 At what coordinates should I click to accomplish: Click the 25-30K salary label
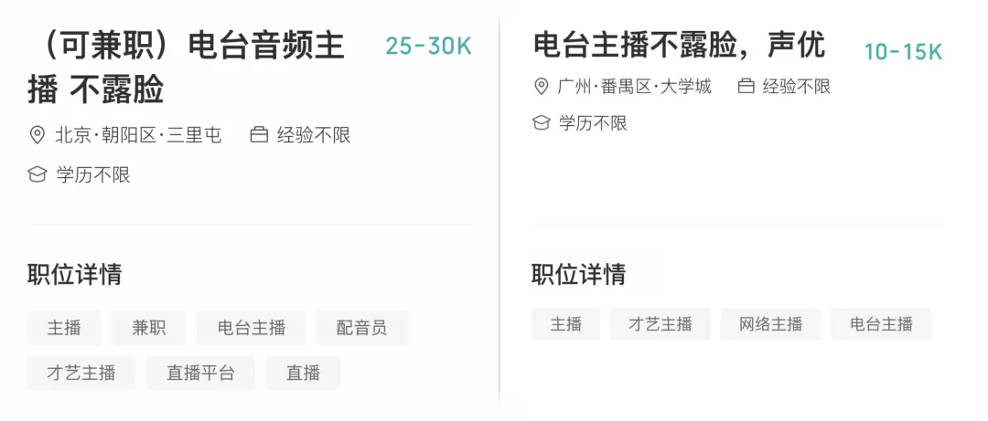428,47
